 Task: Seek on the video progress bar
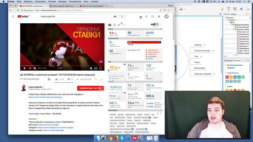click(62, 66)
